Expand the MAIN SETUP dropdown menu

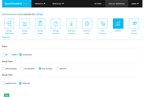point(58,4)
